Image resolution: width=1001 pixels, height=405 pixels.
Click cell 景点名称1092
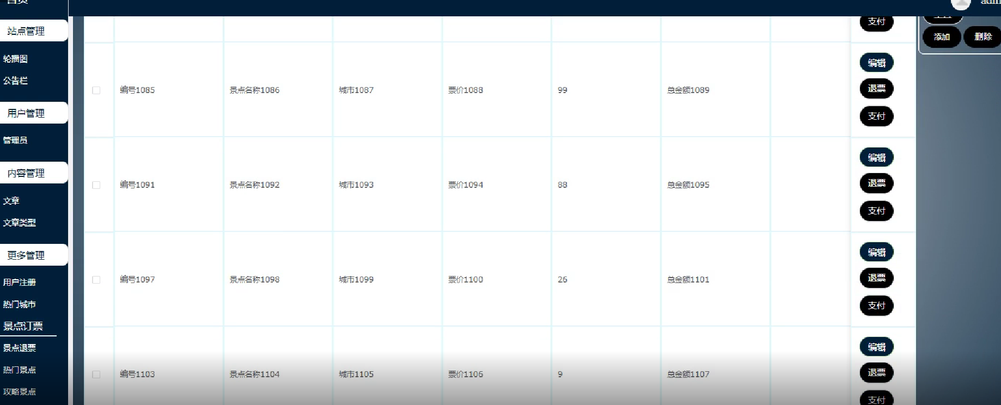coord(254,185)
